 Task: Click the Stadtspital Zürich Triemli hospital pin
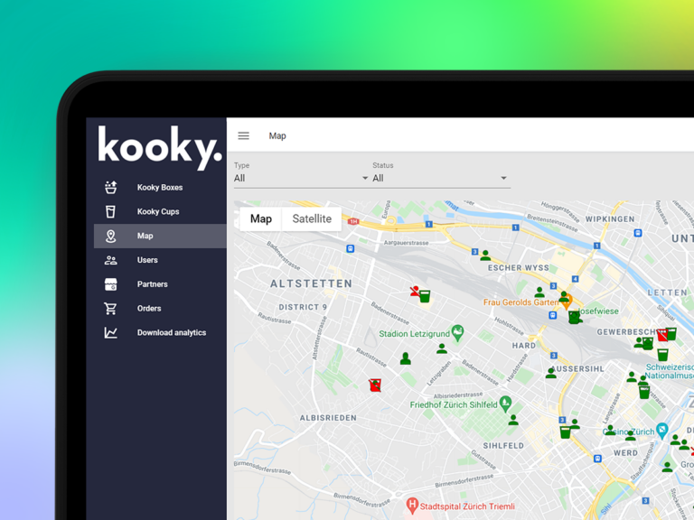(412, 506)
